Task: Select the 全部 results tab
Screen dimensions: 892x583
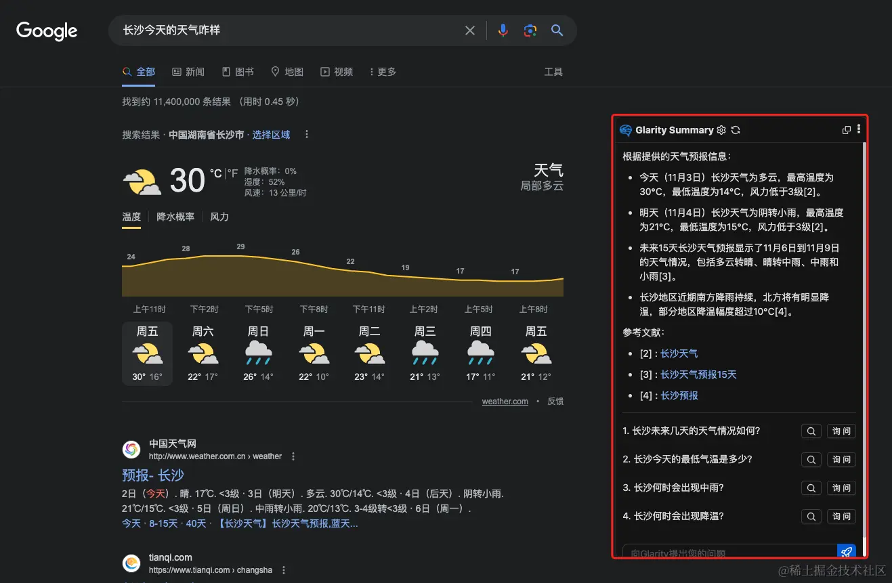Action: pyautogui.click(x=139, y=72)
